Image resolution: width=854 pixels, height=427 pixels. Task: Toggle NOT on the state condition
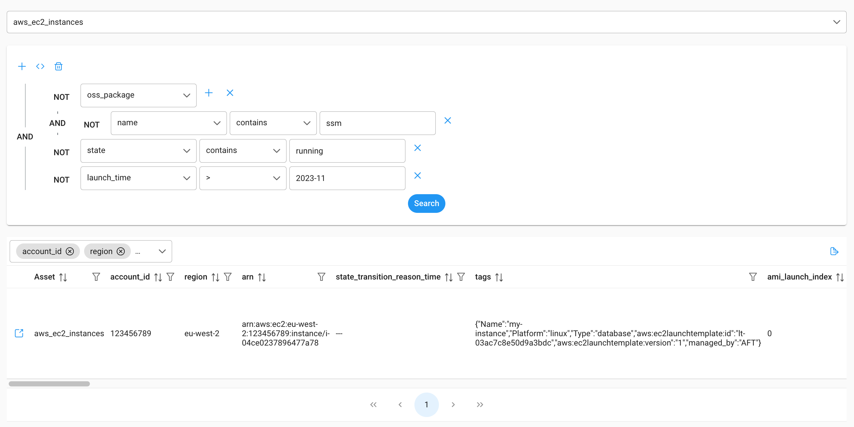[x=61, y=152]
